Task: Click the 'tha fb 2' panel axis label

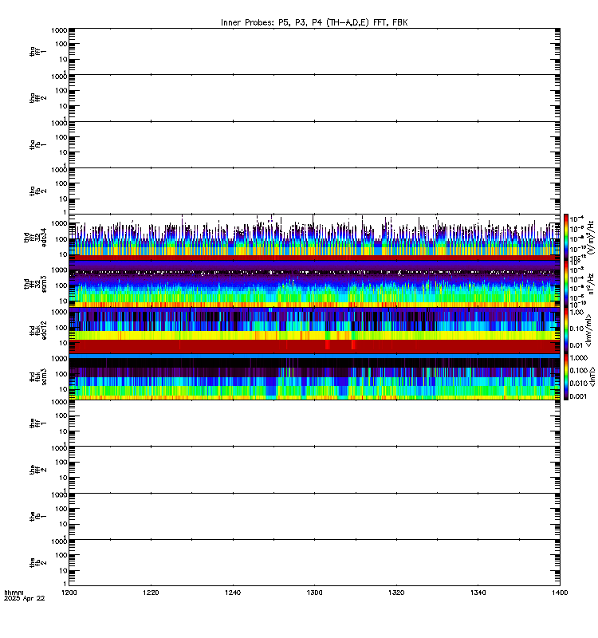Action: tap(37, 191)
